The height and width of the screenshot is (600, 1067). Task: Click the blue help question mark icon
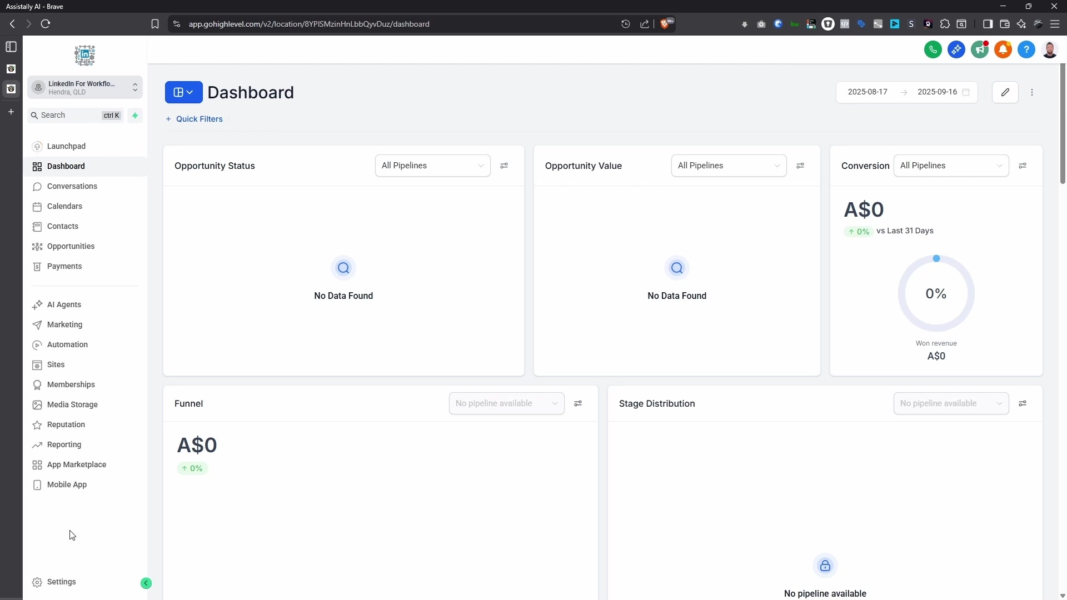1026,50
